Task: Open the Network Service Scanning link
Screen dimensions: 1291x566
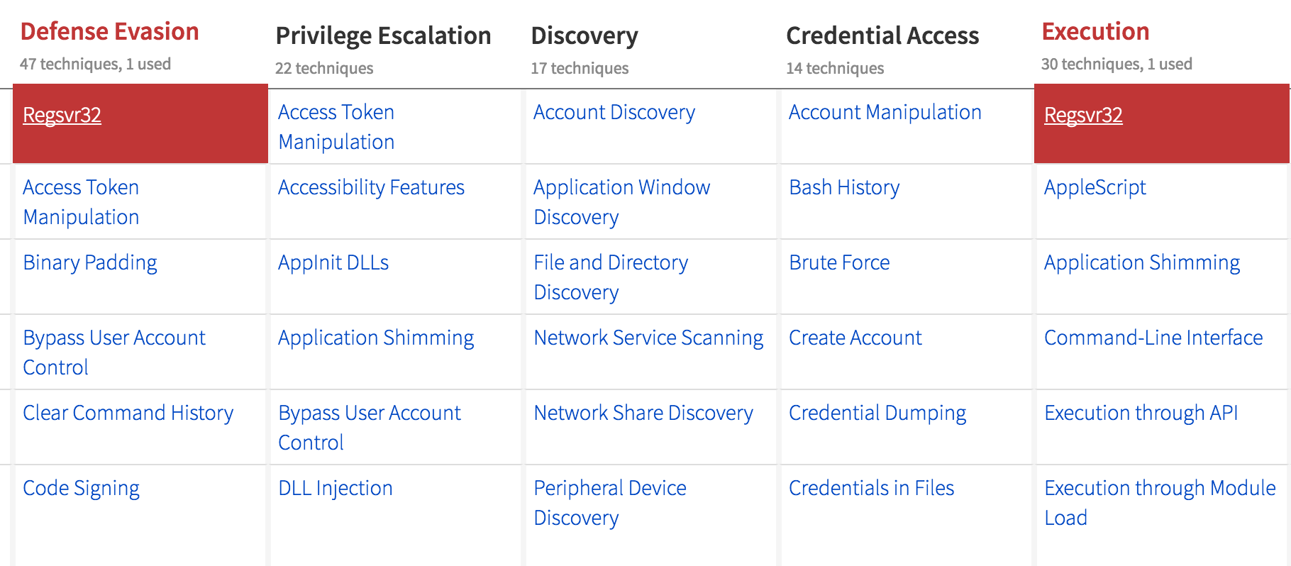Action: click(648, 338)
